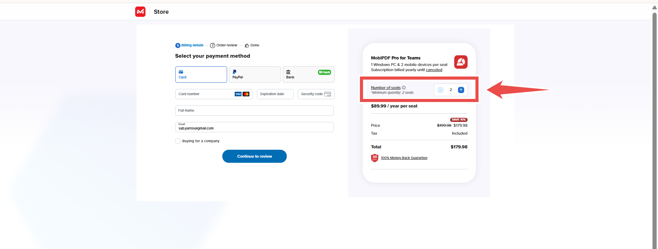Click the Visa logo in card number field

click(x=238, y=94)
